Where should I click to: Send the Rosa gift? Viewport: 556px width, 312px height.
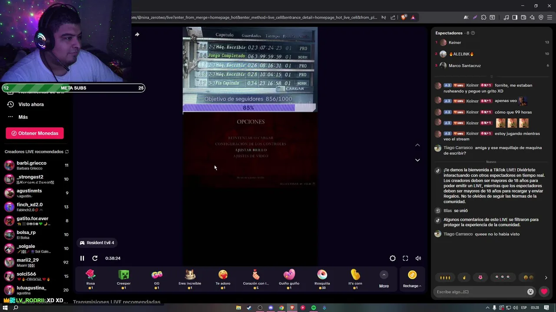(x=90, y=279)
